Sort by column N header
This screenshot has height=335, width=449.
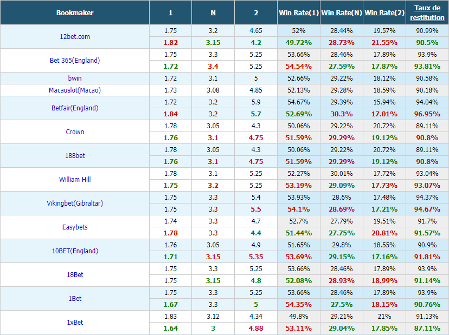213,13
